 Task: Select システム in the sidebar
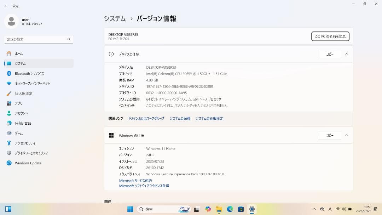coord(39,63)
